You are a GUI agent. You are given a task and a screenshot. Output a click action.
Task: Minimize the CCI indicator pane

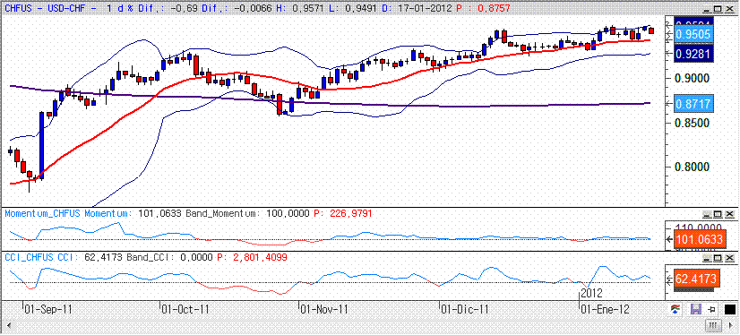click(x=707, y=258)
